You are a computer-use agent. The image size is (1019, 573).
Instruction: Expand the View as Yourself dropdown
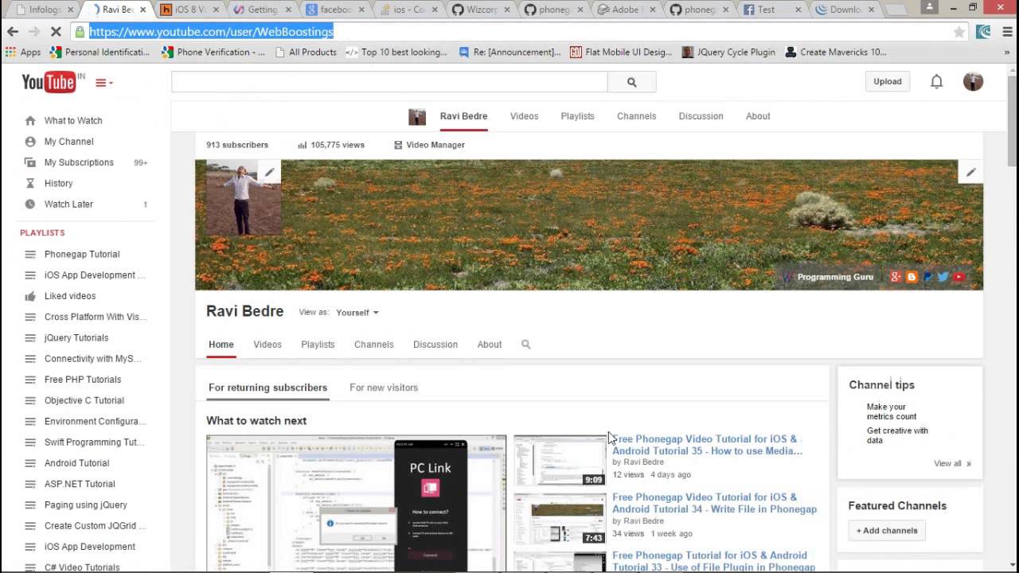(x=357, y=313)
